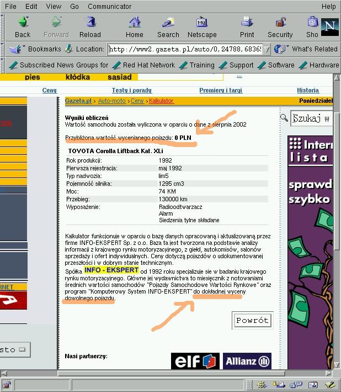Open Newsgroups icon in component bar
341x392 pixels.
pos(296,384)
